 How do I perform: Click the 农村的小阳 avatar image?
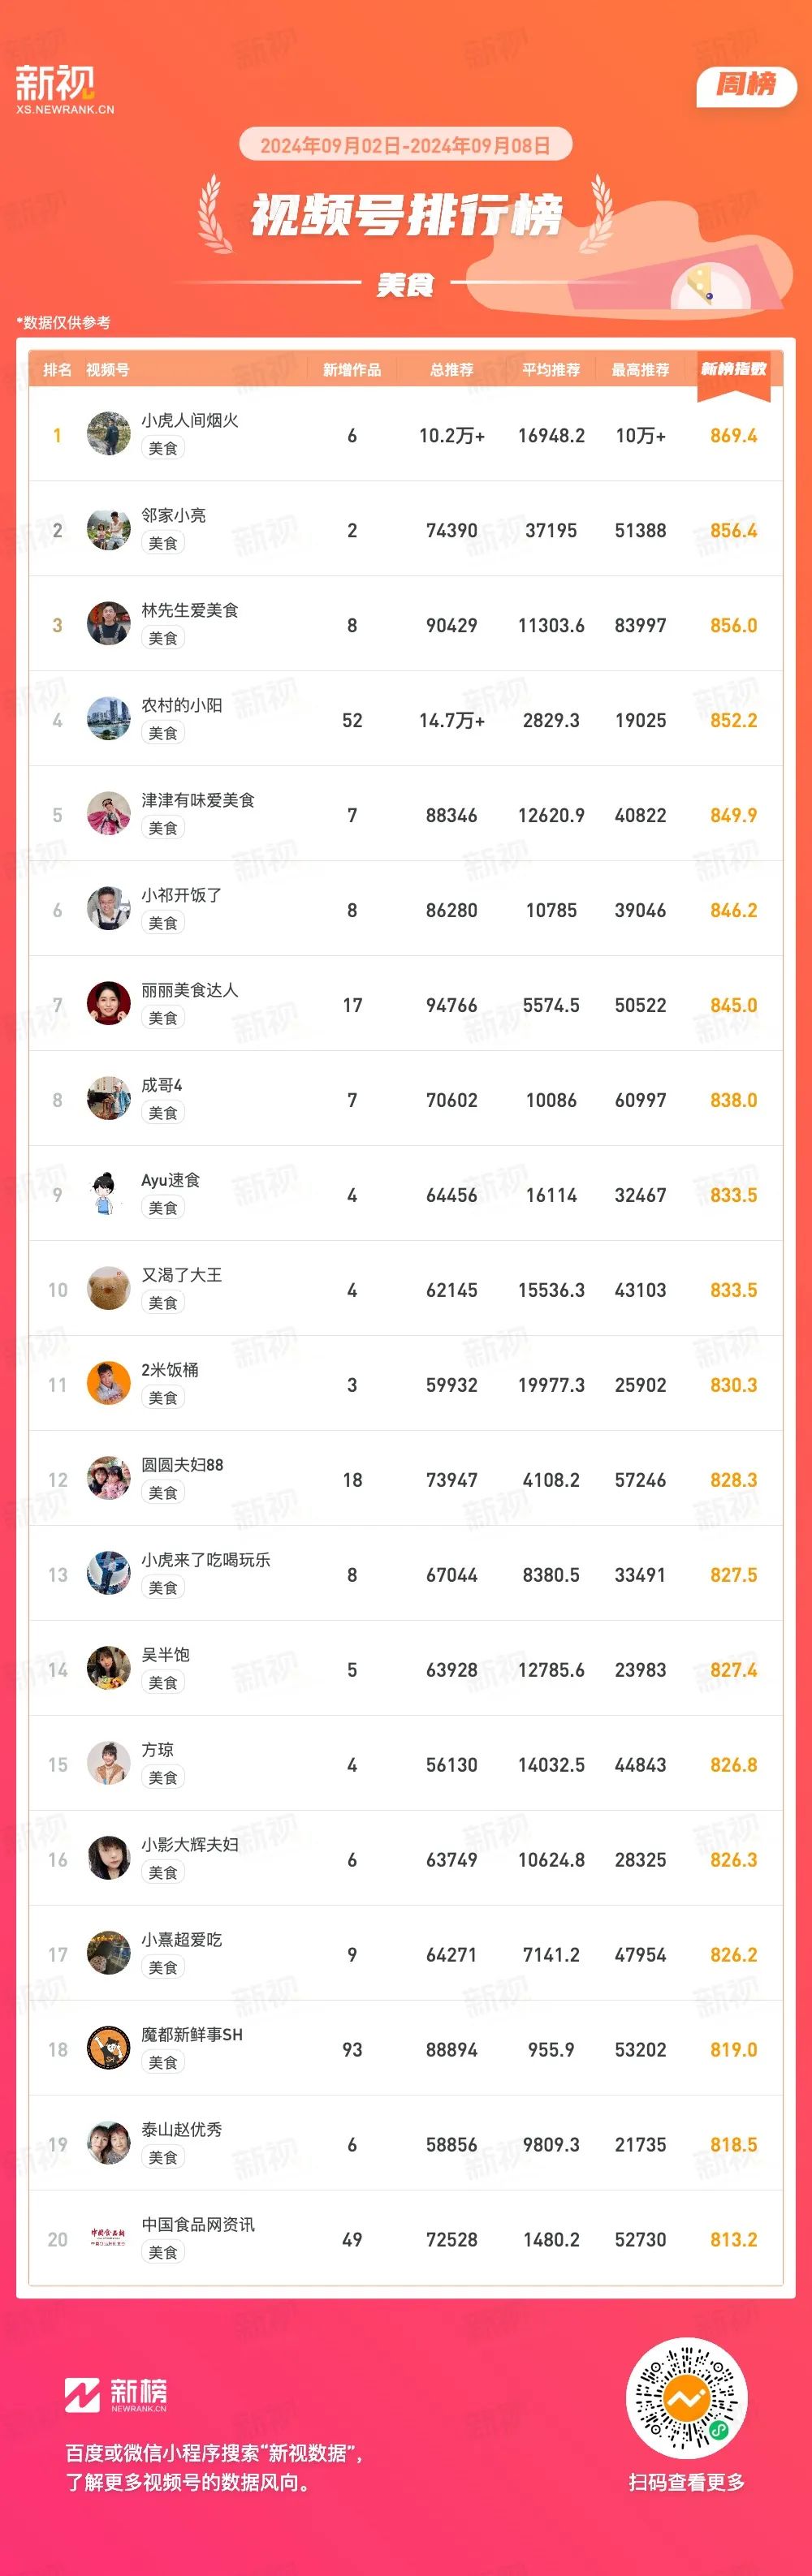point(108,719)
